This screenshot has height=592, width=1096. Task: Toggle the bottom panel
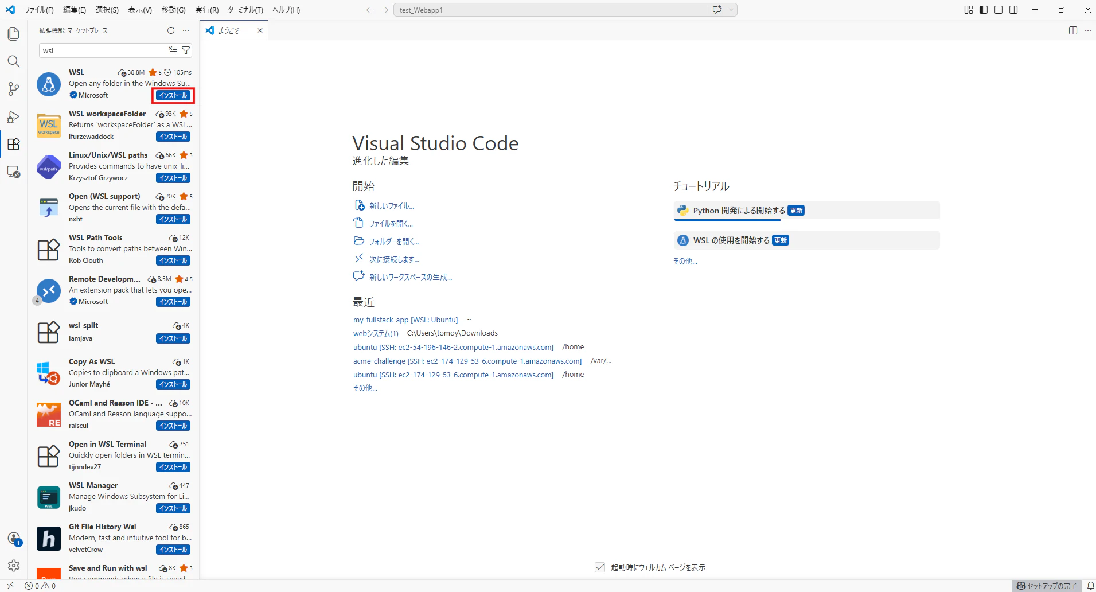click(999, 10)
